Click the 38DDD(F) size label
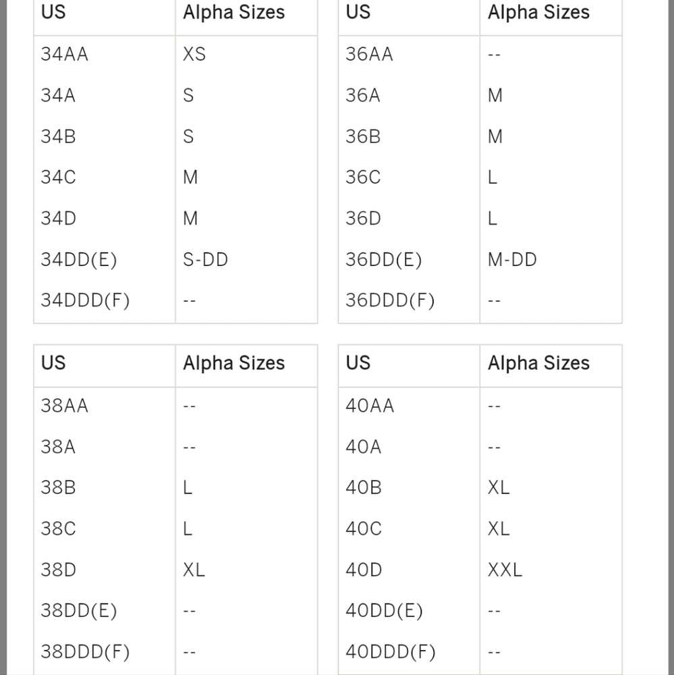 pos(85,652)
